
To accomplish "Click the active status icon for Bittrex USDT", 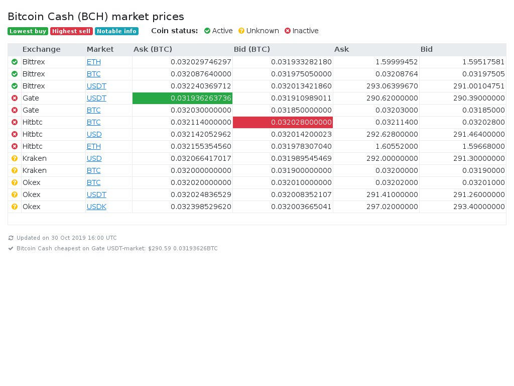I will (15, 86).
